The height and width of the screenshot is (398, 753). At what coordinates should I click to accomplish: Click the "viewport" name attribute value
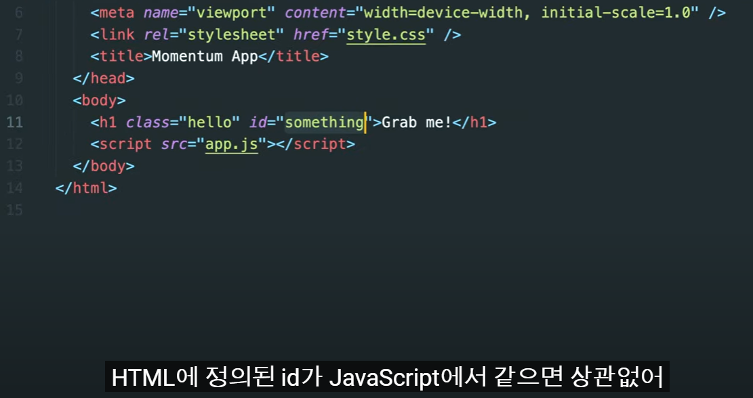(x=232, y=13)
